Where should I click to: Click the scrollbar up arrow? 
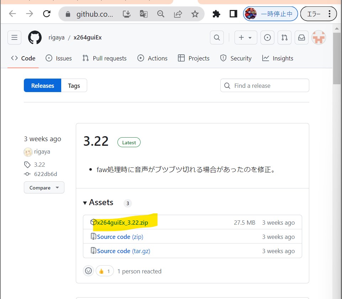337,28
